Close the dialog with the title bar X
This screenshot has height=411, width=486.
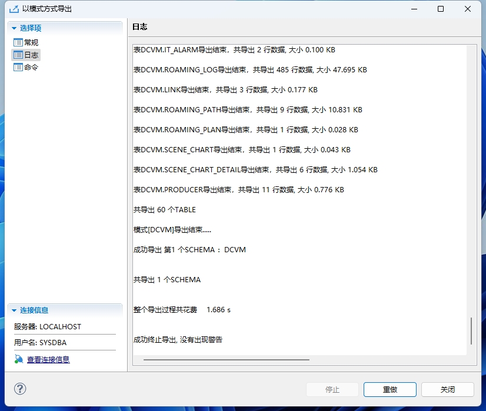click(x=468, y=9)
